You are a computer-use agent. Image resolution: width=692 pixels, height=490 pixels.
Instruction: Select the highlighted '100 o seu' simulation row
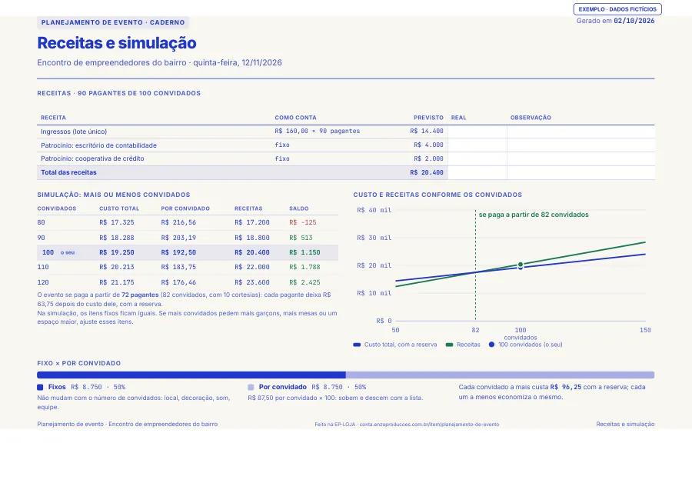[x=188, y=252]
